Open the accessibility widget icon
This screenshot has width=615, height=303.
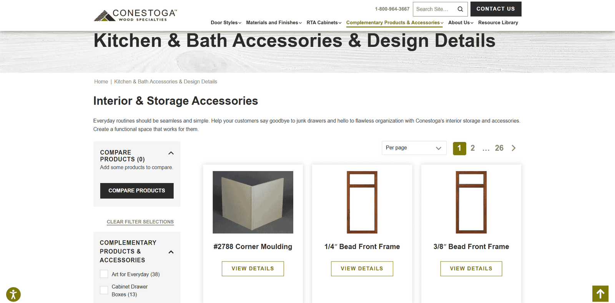coord(13,295)
